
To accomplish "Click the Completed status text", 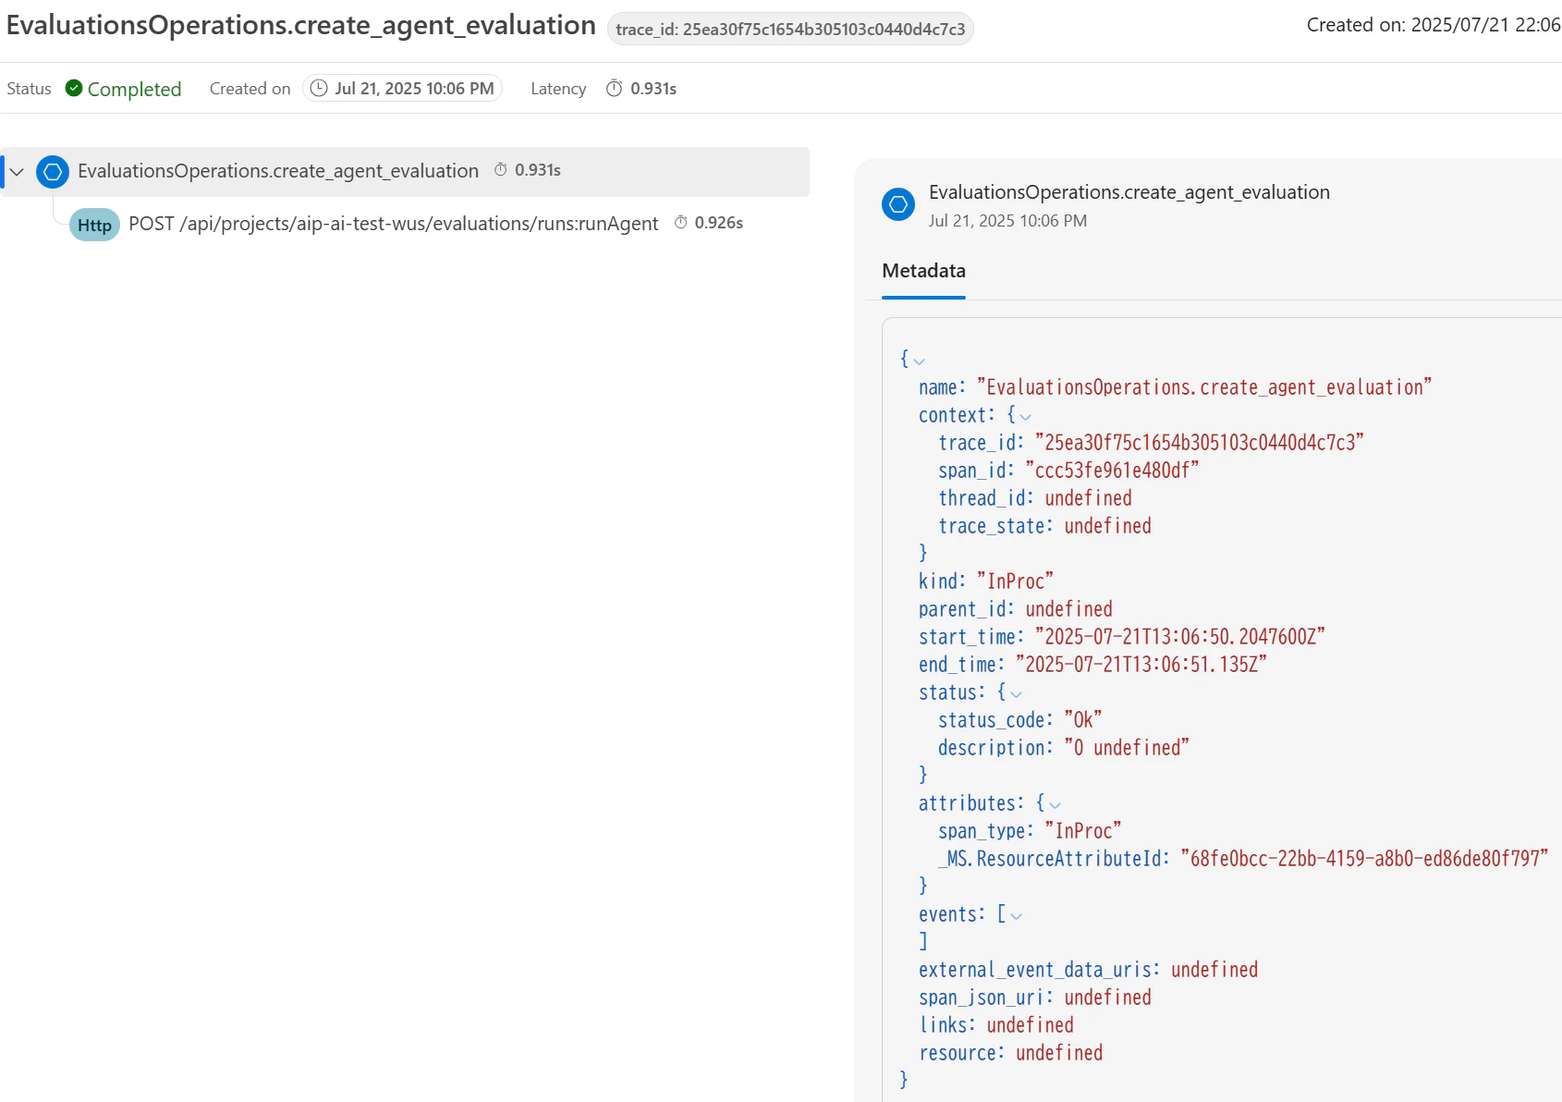I will point(134,89).
